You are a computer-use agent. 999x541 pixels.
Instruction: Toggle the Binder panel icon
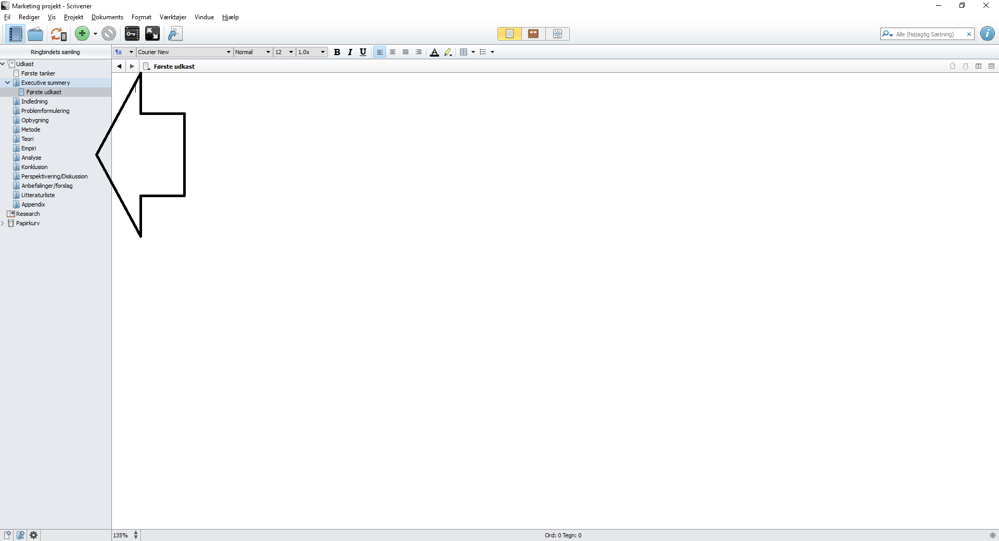15,34
